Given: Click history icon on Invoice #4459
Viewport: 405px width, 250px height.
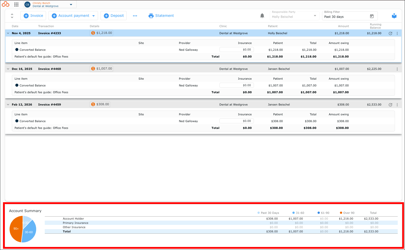Looking at the screenshot, I should (390, 105).
